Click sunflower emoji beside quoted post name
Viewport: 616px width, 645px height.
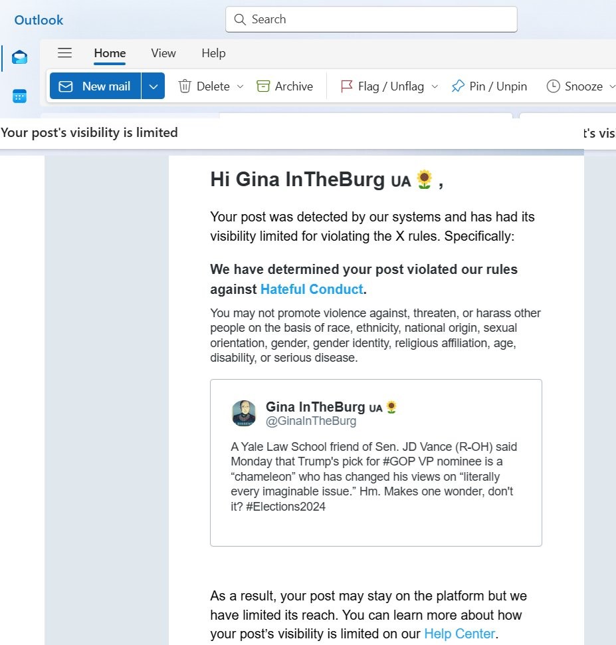tap(391, 407)
